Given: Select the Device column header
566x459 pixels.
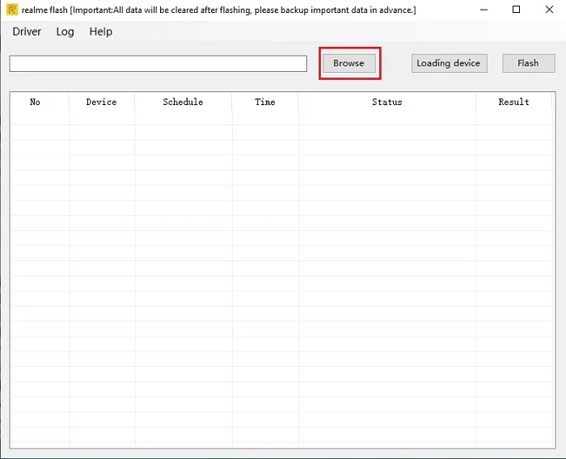Looking at the screenshot, I should [101, 102].
